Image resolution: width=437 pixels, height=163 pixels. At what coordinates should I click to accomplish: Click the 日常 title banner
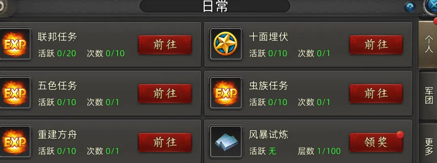[x=215, y=6]
